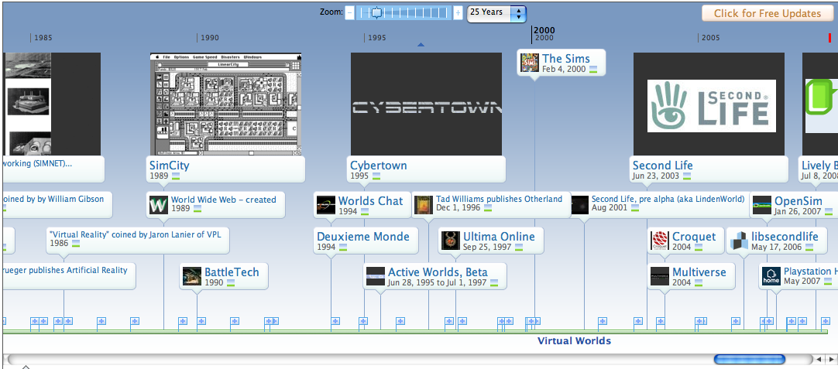Click the flag icon next to Cybertown 1995
This screenshot has height=369, width=838.
[376, 176]
